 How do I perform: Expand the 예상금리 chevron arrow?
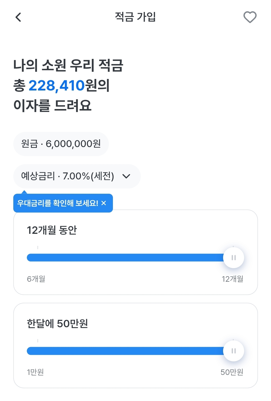(126, 176)
